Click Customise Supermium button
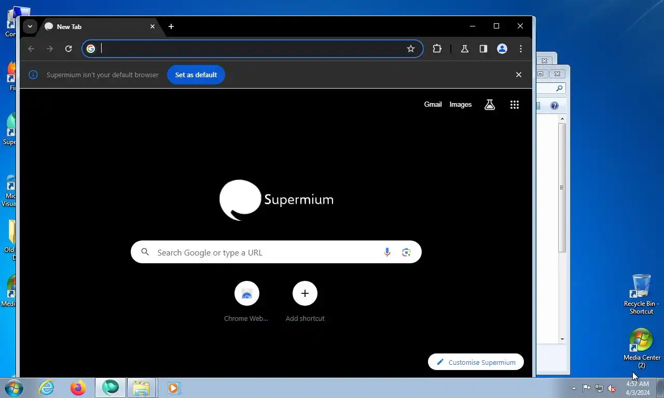664x398 pixels. [476, 362]
